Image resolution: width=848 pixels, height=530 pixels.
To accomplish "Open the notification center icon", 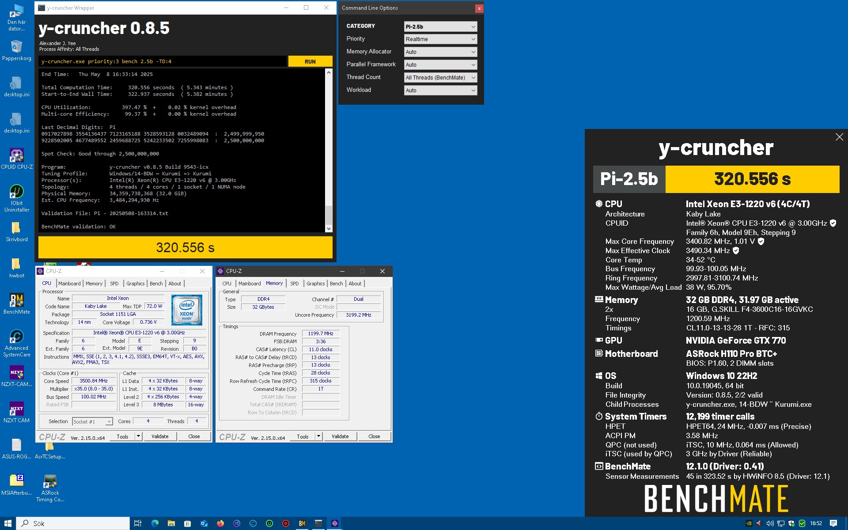I will tap(833, 523).
